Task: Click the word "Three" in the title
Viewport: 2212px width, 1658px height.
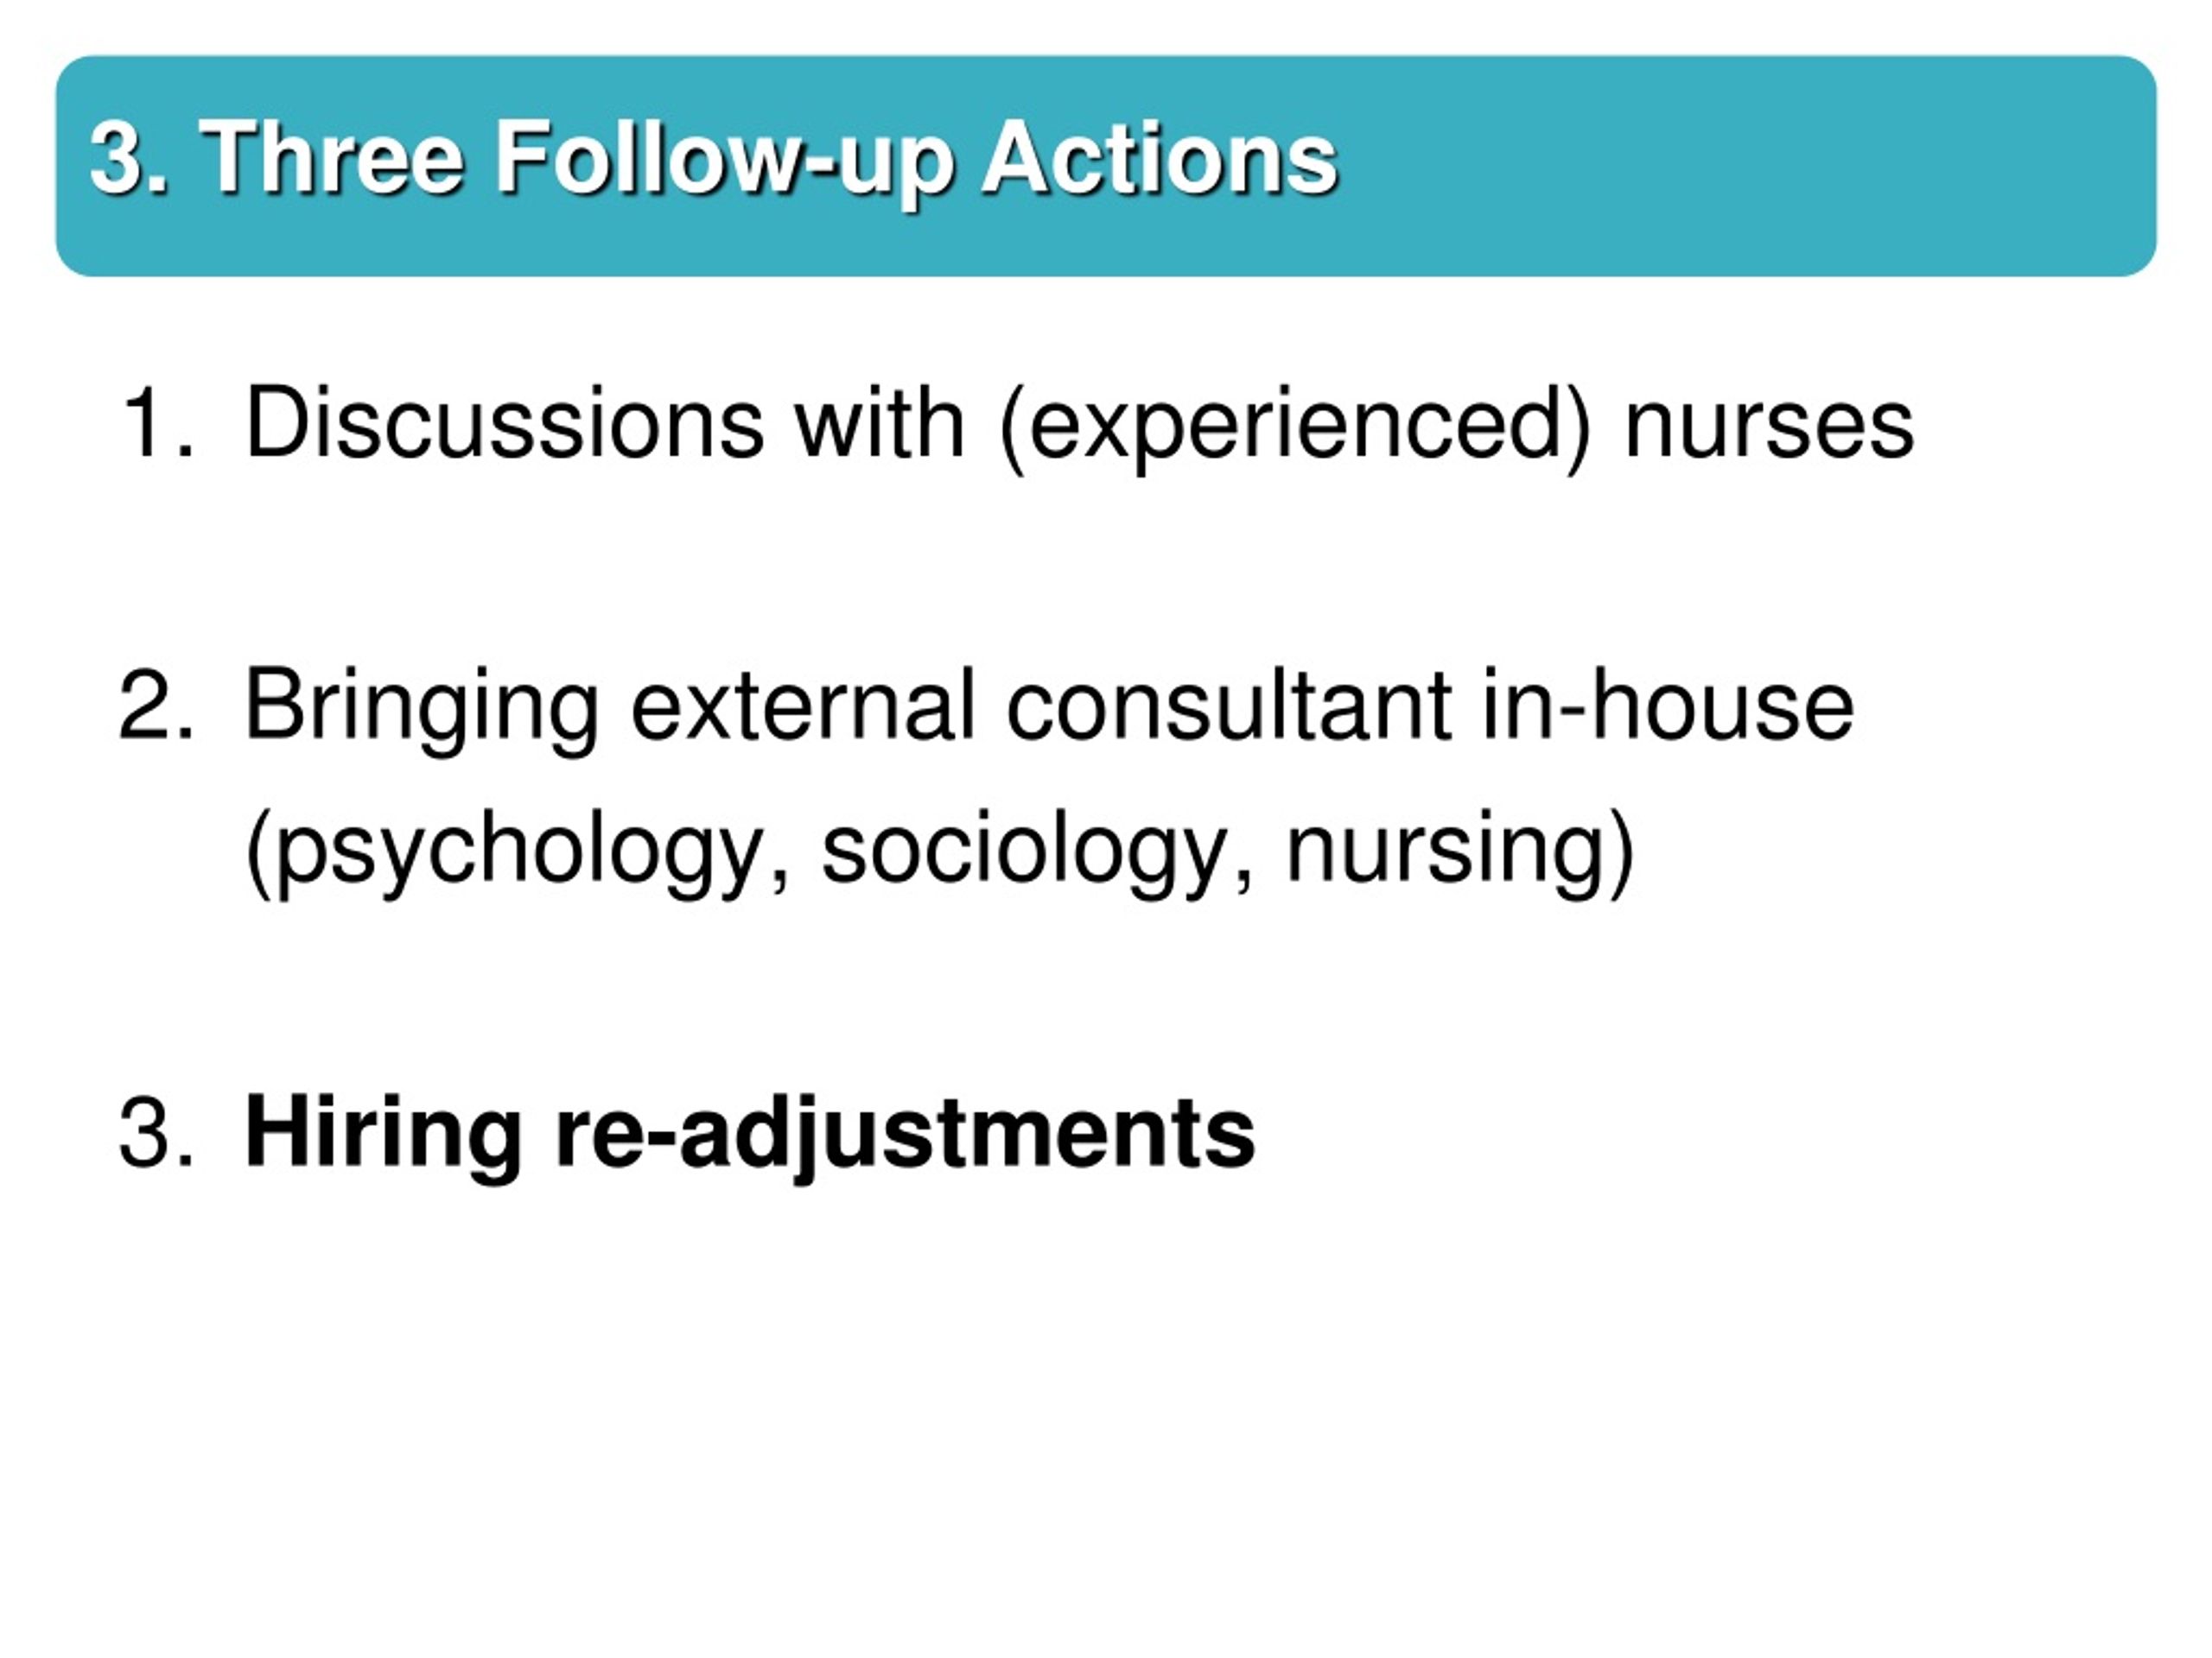Action: (333, 157)
